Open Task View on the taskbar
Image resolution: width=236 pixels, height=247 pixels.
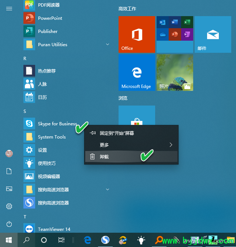click(61, 240)
